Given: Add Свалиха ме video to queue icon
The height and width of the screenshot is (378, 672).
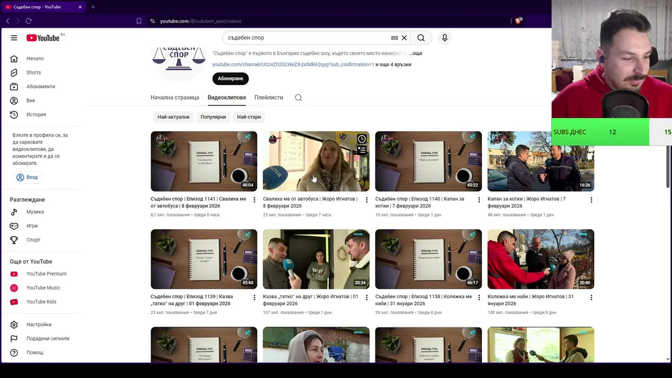Looking at the screenshot, I should pos(362,150).
